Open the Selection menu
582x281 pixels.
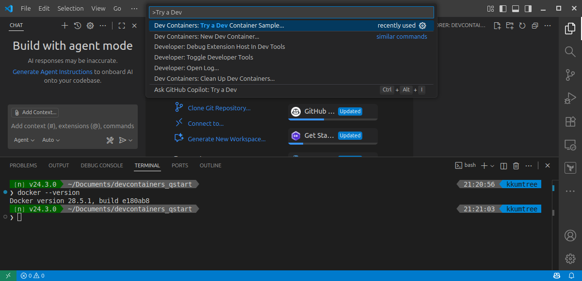[x=70, y=8]
